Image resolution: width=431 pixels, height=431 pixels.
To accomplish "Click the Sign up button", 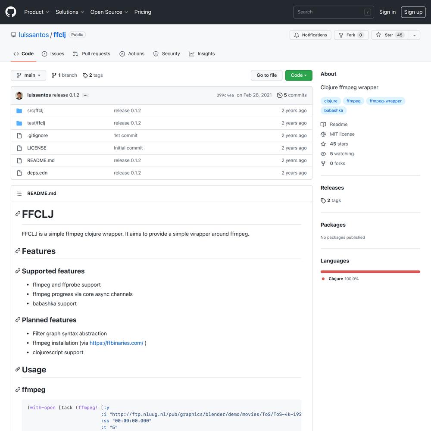I will [413, 12].
